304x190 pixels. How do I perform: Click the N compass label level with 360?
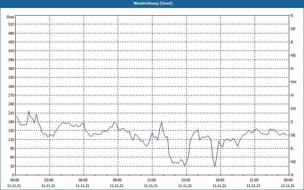point(292,69)
